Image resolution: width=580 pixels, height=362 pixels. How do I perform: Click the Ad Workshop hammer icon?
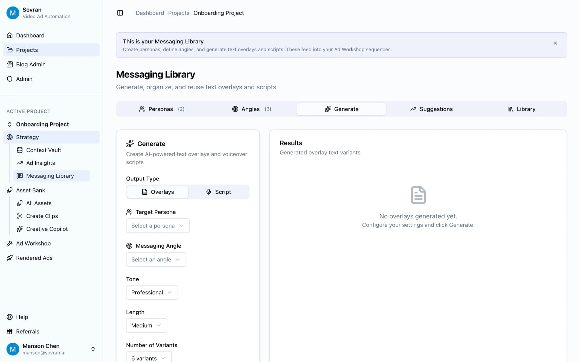[10, 243]
